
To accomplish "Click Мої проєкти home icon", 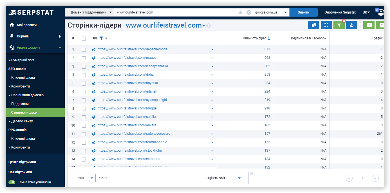I will point(12,25).
